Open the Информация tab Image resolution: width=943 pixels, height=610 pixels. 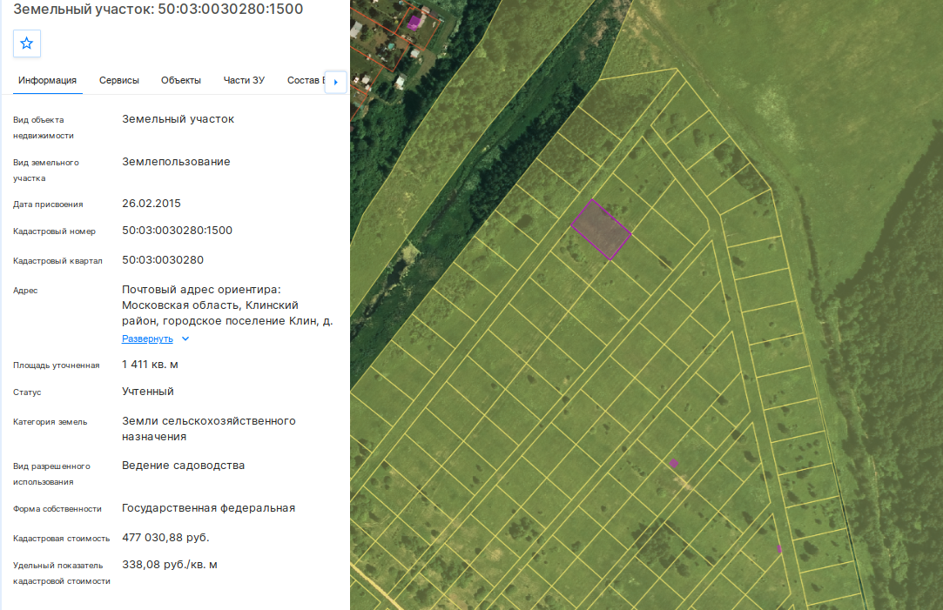click(48, 81)
